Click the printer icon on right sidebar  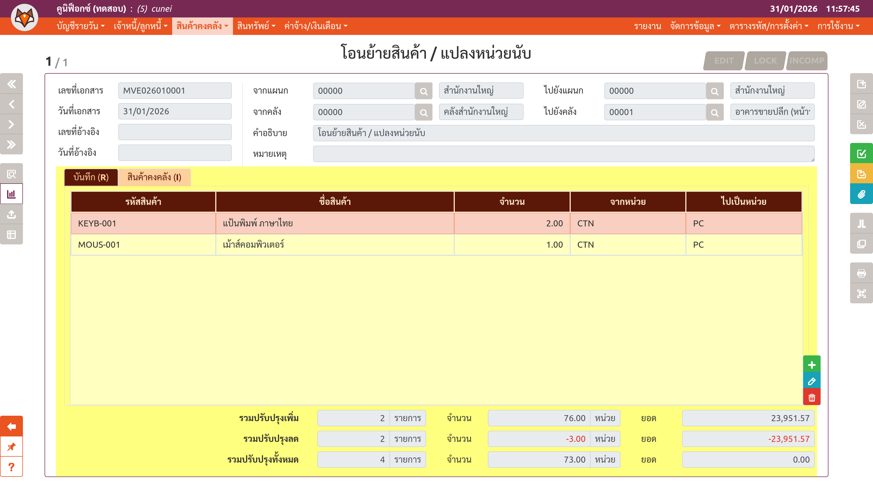click(x=861, y=273)
